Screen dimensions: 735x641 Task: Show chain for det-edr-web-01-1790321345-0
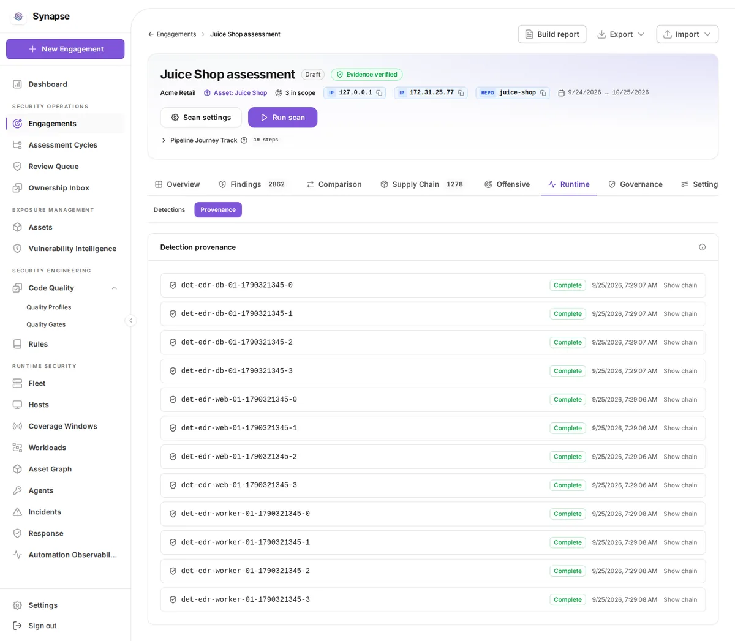[680, 400]
